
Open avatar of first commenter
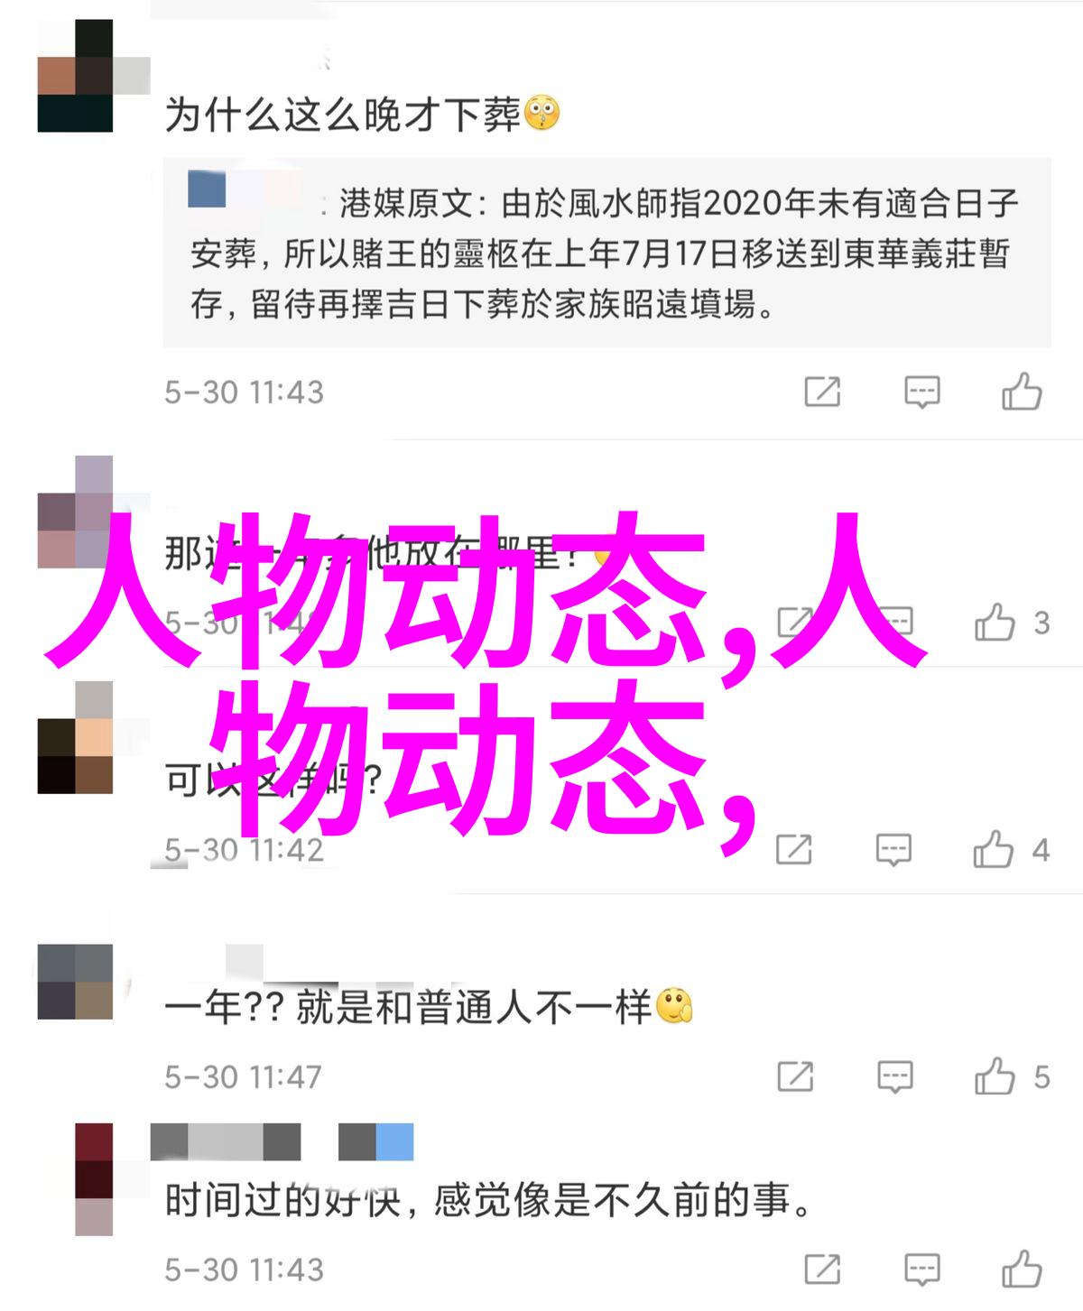[75, 76]
